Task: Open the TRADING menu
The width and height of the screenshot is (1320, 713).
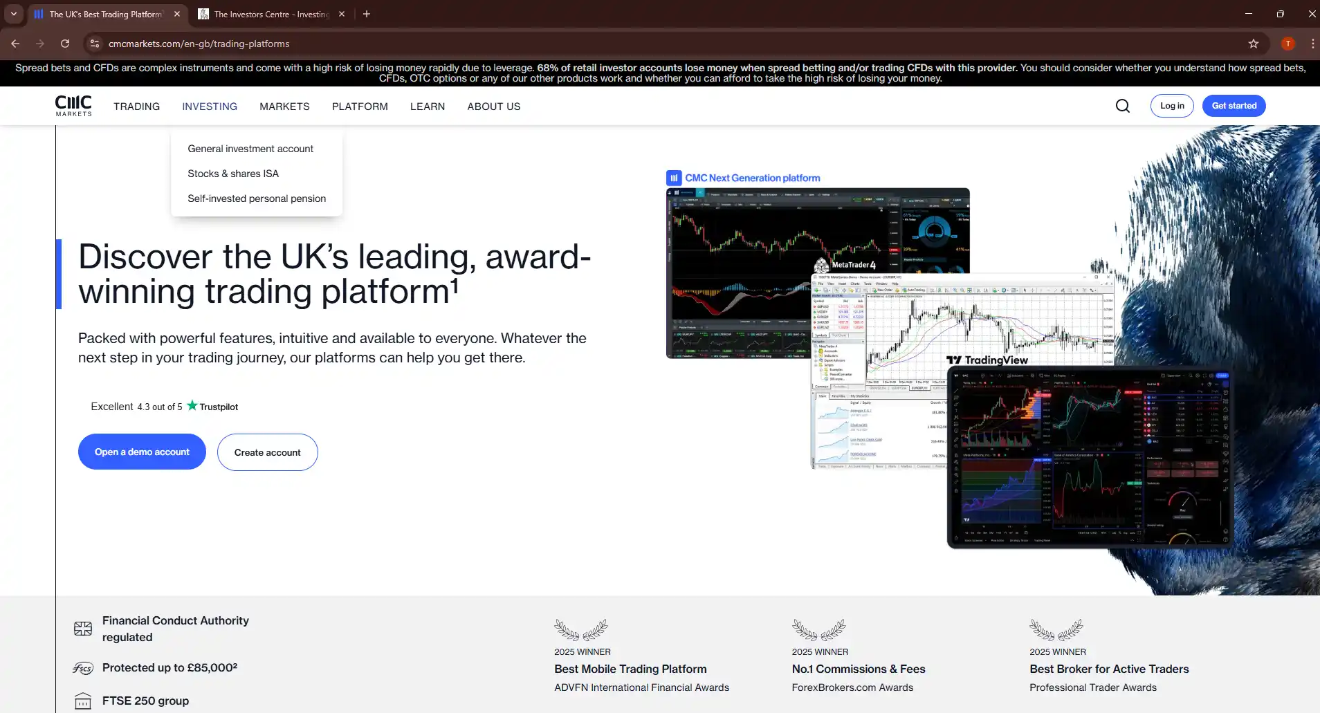Action: (x=137, y=107)
